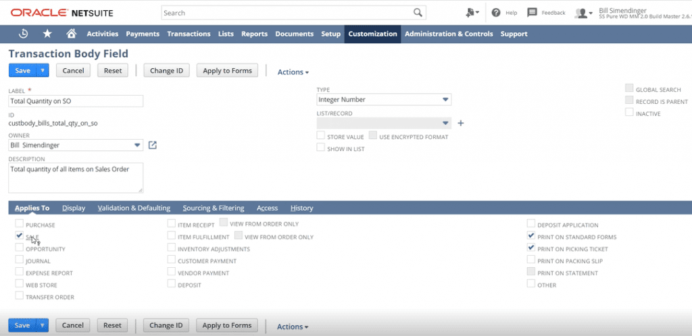Open the Owner dropdown list
This screenshot has height=336, width=692.
[137, 145]
